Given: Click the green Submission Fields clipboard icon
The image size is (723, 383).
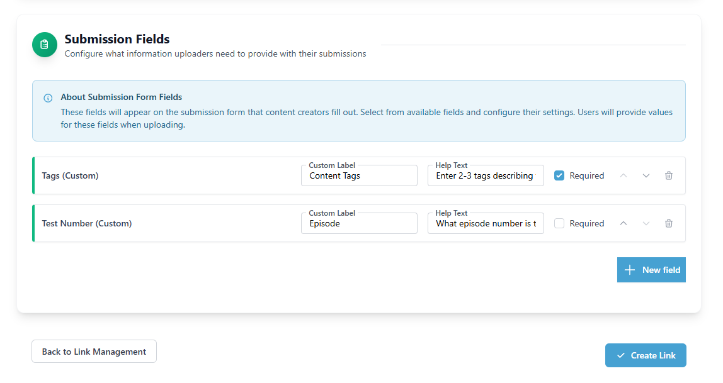Looking at the screenshot, I should 44,45.
